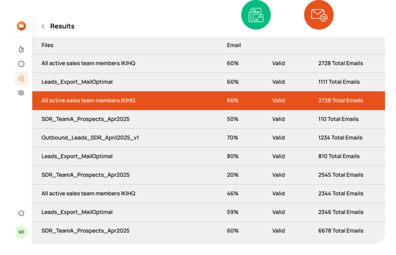Click the green documents circle icon
Image resolution: width=396 pixels, height=255 pixels.
point(256,15)
